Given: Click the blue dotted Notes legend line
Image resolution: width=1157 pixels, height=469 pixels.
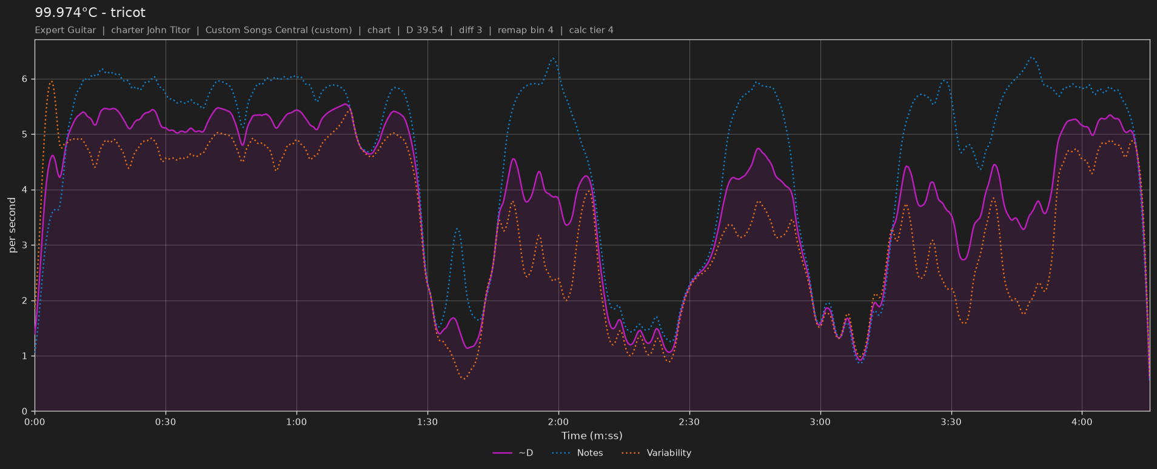Looking at the screenshot, I should click(x=562, y=453).
